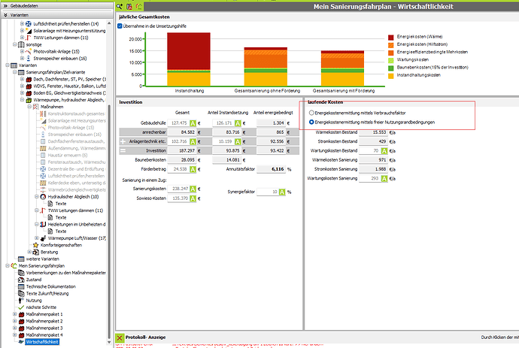Click the red package icon of WDVS, Fenster row
This screenshot has width=519, height=348.
29,86
